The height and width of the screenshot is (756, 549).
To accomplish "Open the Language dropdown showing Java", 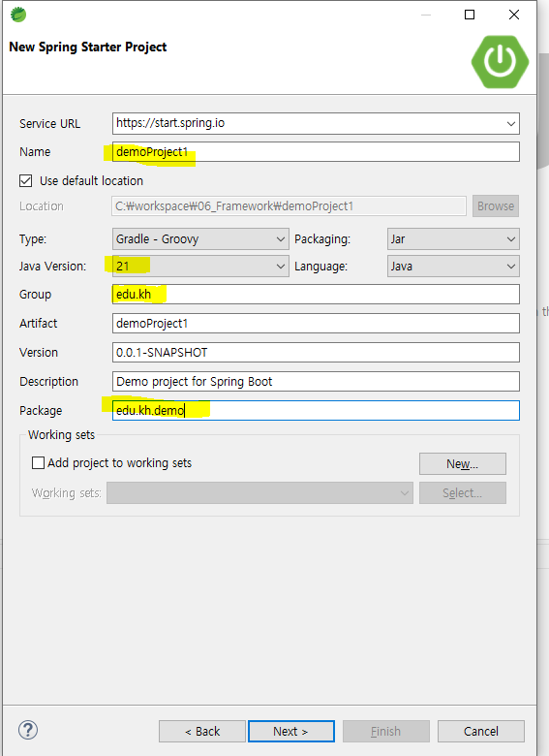I will click(x=453, y=267).
